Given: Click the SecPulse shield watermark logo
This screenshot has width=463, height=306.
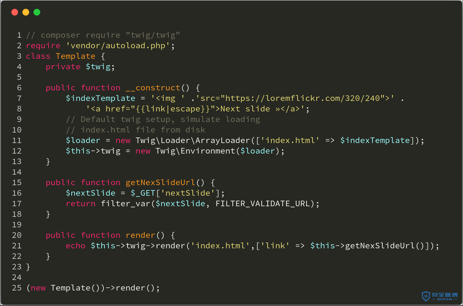Looking at the screenshot, I should coord(440,296).
